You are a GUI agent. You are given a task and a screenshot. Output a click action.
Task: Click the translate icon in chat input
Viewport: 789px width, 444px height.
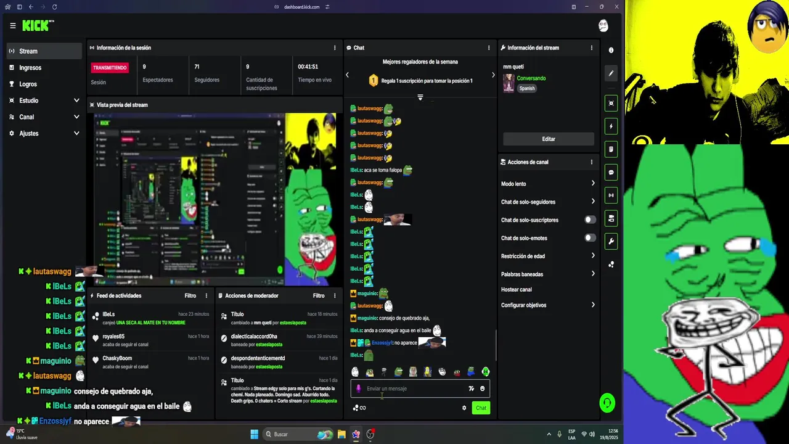coord(472,388)
